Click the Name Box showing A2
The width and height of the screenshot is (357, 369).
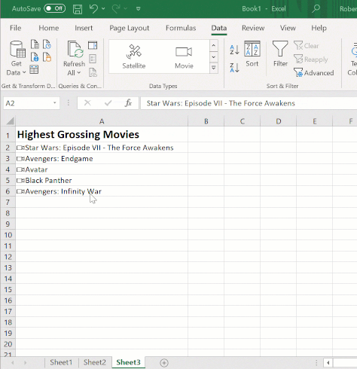[x=32, y=103]
